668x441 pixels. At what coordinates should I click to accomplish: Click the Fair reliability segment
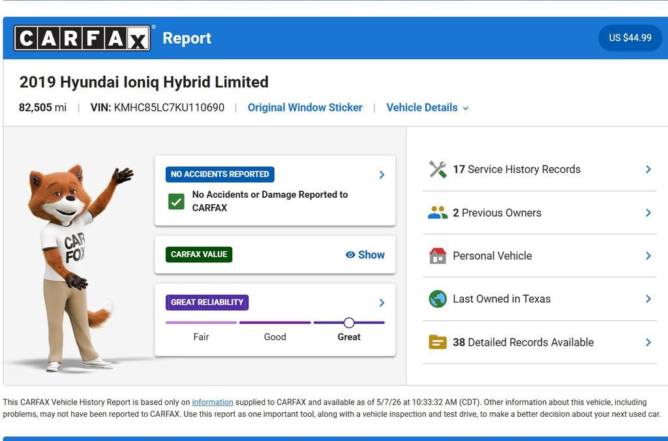click(x=201, y=322)
